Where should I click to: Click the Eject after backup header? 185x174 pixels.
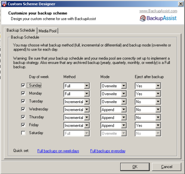pos(149,77)
